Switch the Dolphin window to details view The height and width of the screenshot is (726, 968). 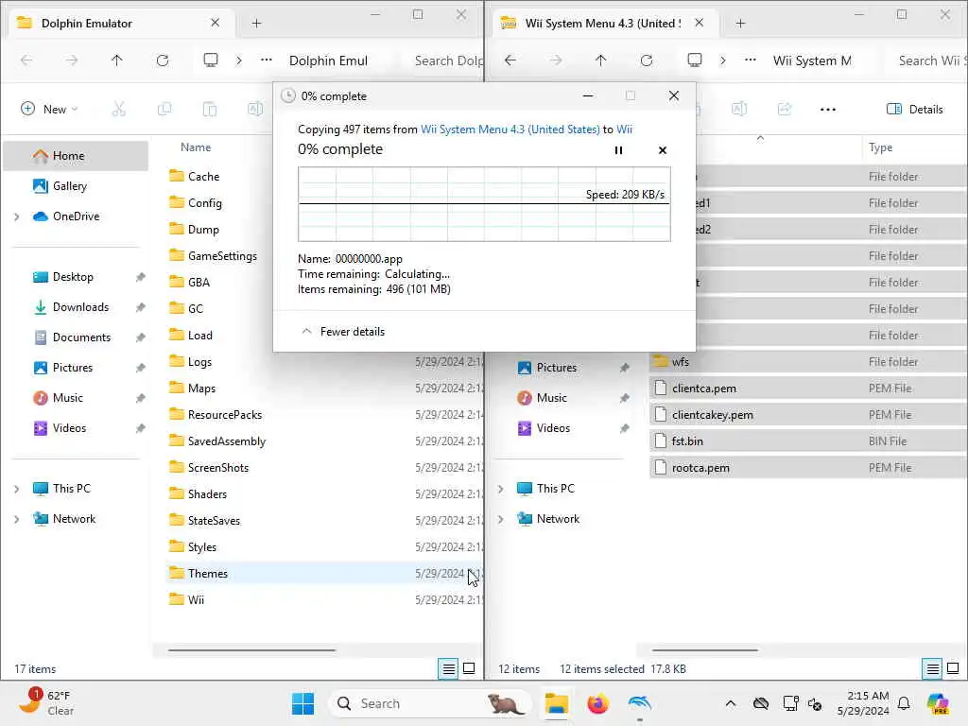[x=449, y=668]
